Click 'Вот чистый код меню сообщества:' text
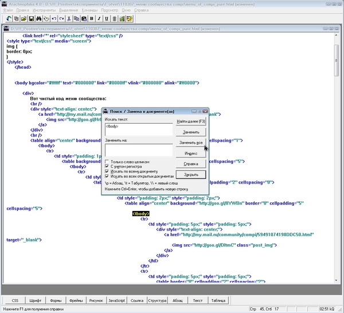 [68, 99]
